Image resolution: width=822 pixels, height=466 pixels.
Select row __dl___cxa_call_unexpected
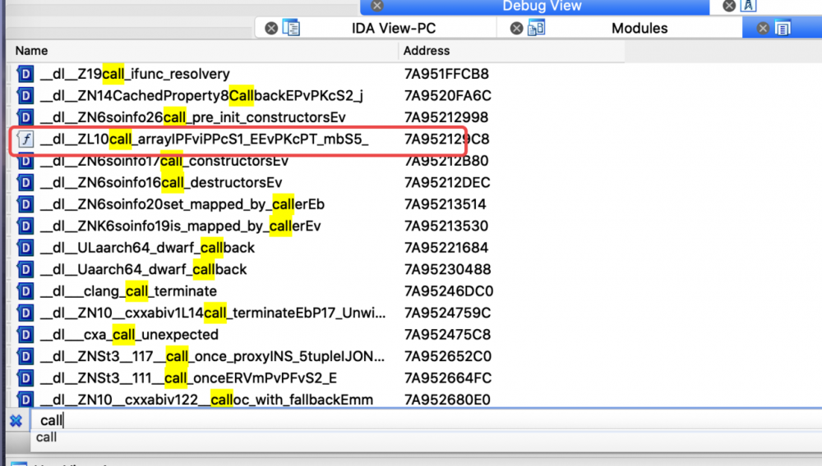129,334
